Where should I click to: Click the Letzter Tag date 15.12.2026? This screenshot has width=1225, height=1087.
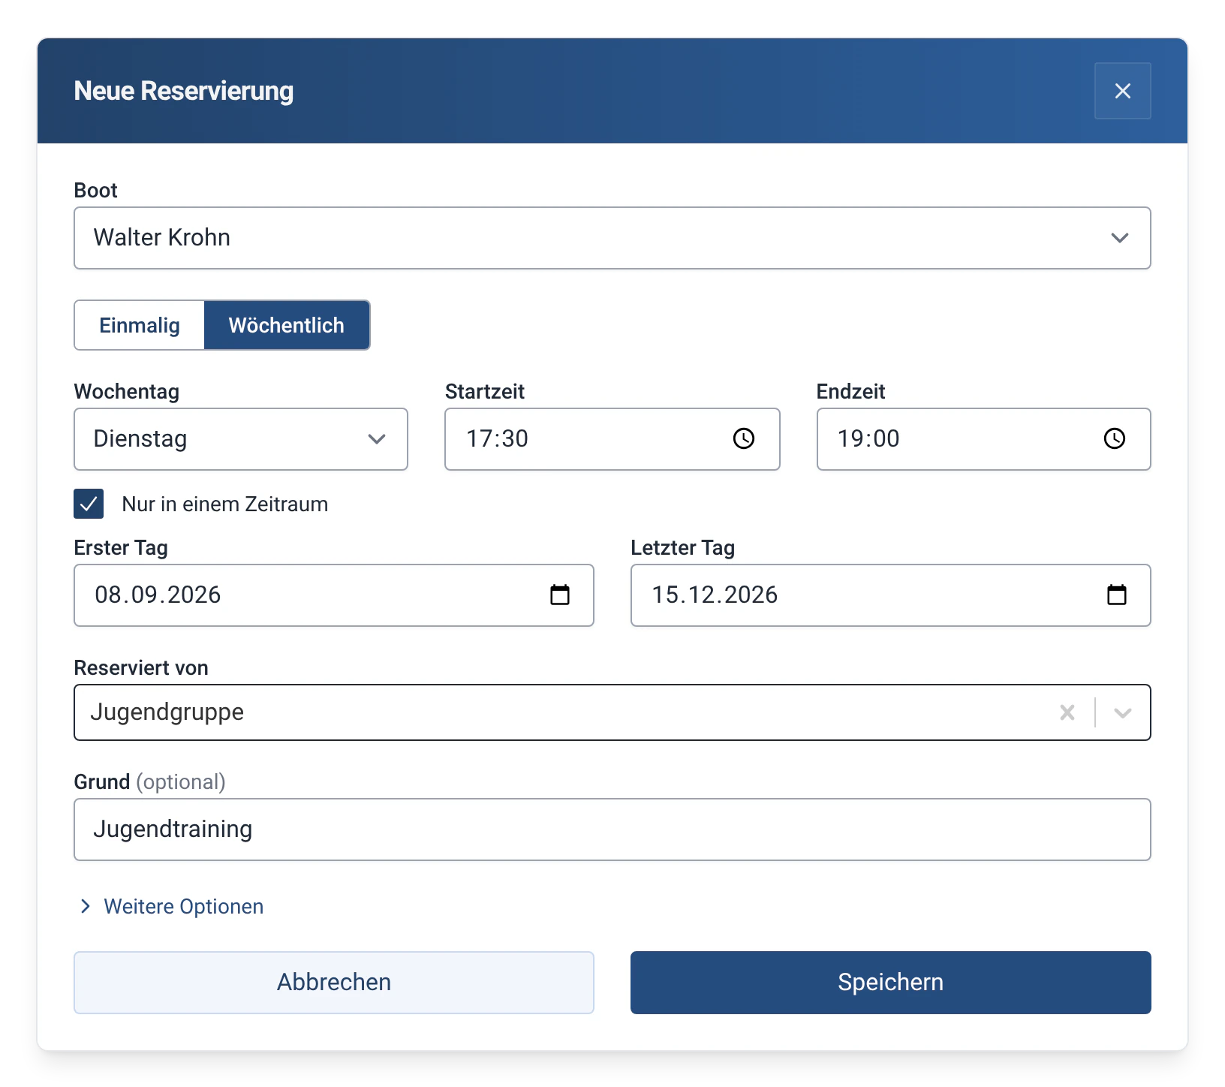point(715,595)
